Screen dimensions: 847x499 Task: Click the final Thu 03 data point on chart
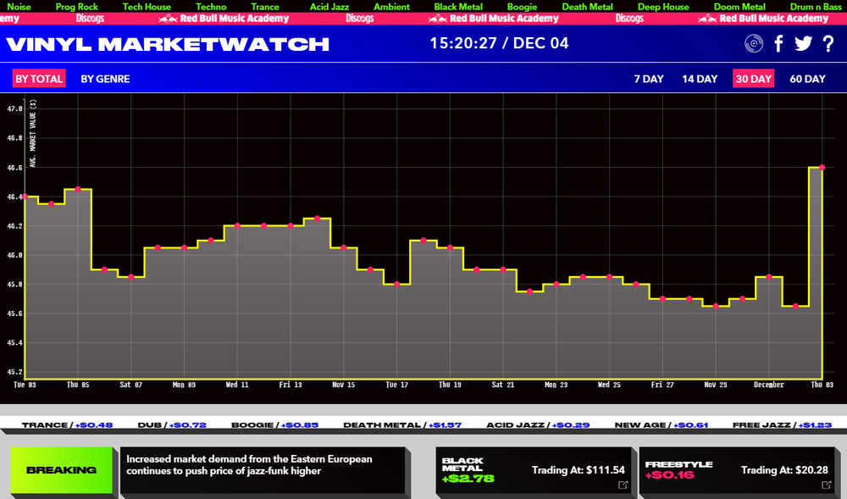(822, 167)
